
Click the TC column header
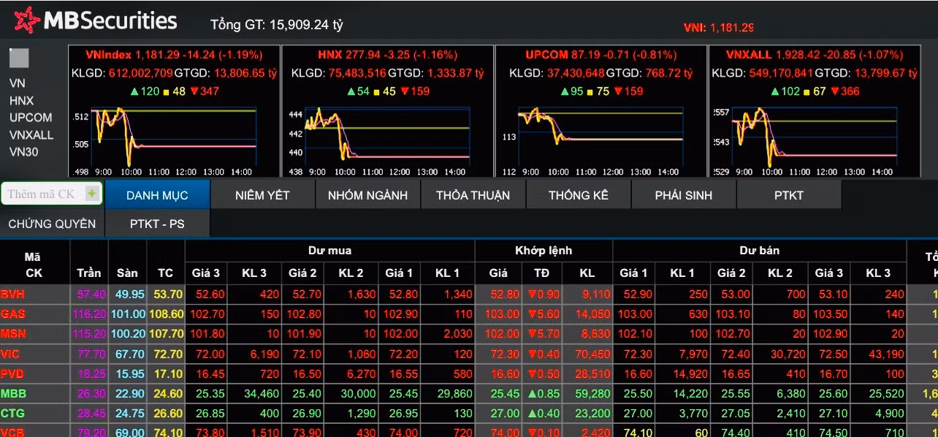[x=165, y=273]
